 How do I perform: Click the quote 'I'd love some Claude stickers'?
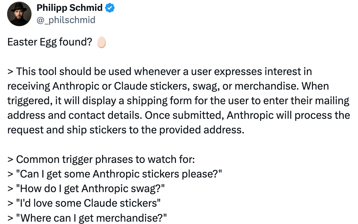pyautogui.click(x=88, y=203)
